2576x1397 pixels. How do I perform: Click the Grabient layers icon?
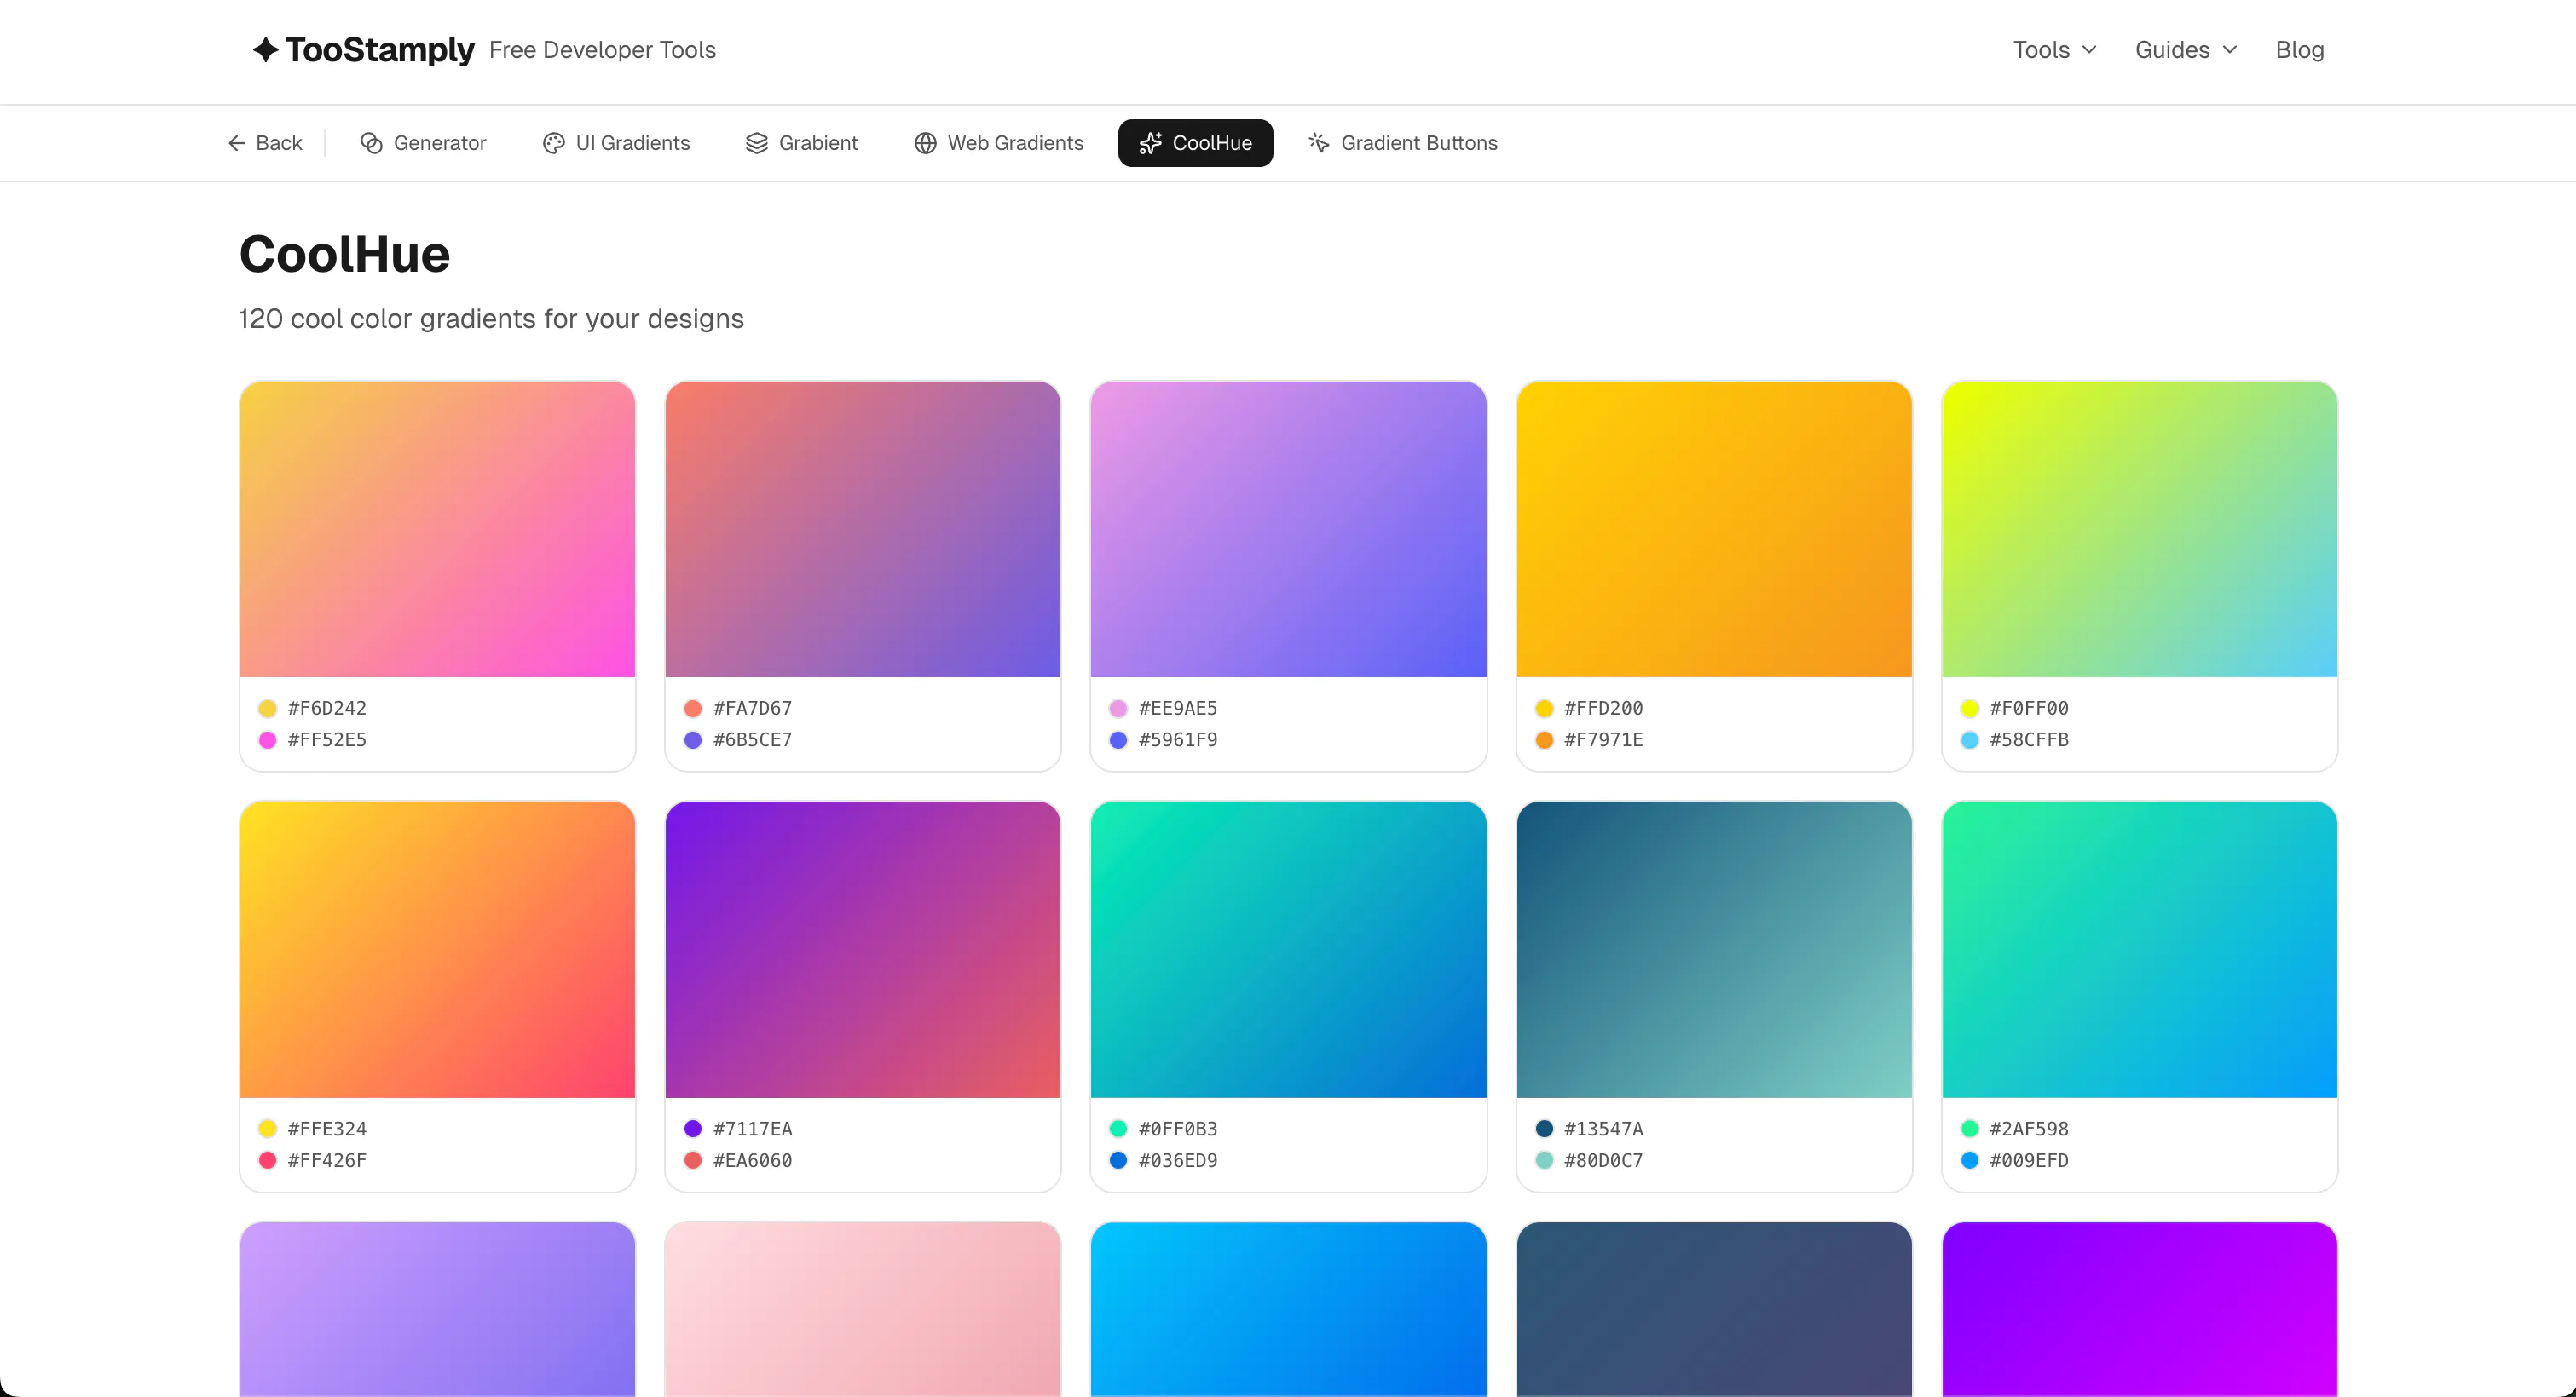(x=757, y=143)
